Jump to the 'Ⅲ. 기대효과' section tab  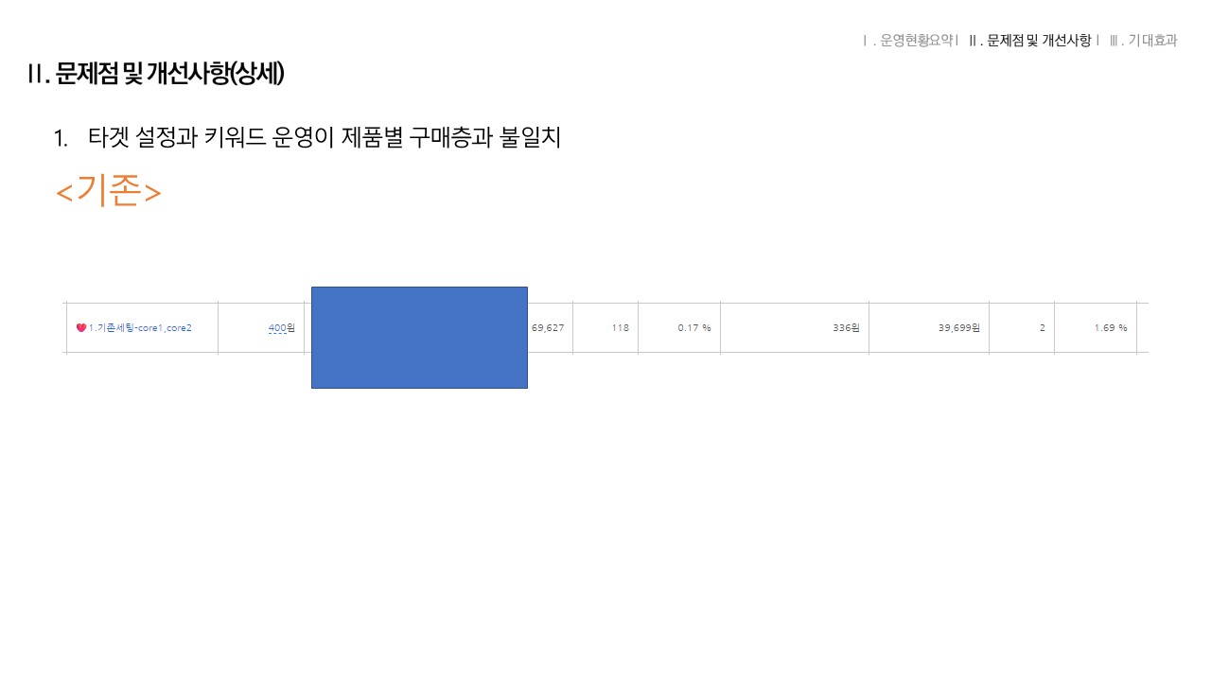click(x=1144, y=41)
